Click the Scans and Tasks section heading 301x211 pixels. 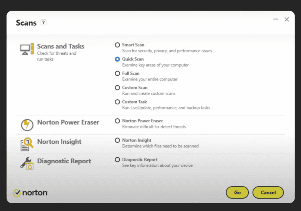tap(61, 46)
